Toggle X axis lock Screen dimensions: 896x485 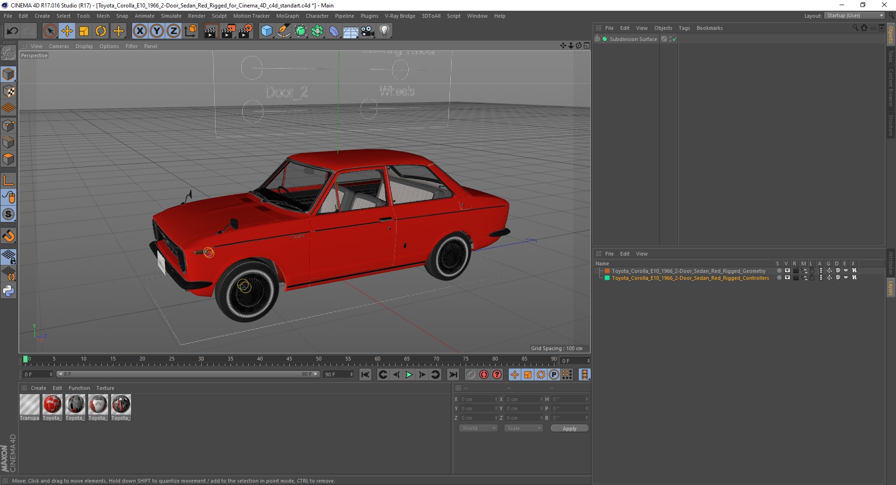click(140, 31)
